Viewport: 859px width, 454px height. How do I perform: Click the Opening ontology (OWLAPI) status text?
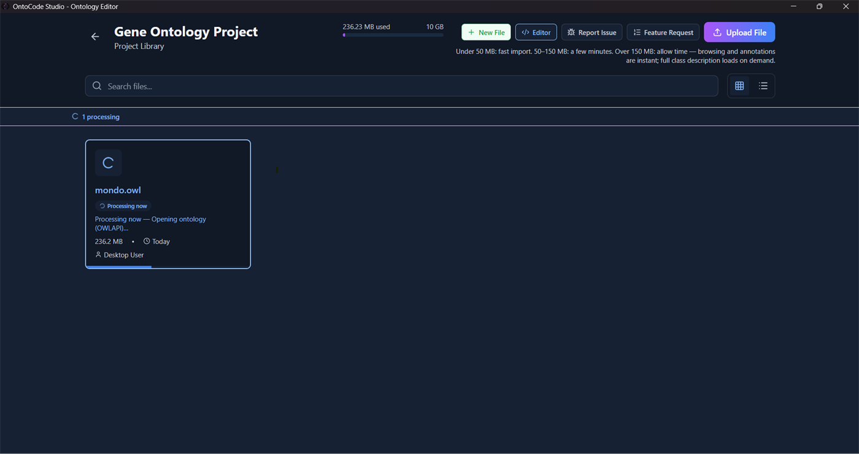[x=150, y=224]
